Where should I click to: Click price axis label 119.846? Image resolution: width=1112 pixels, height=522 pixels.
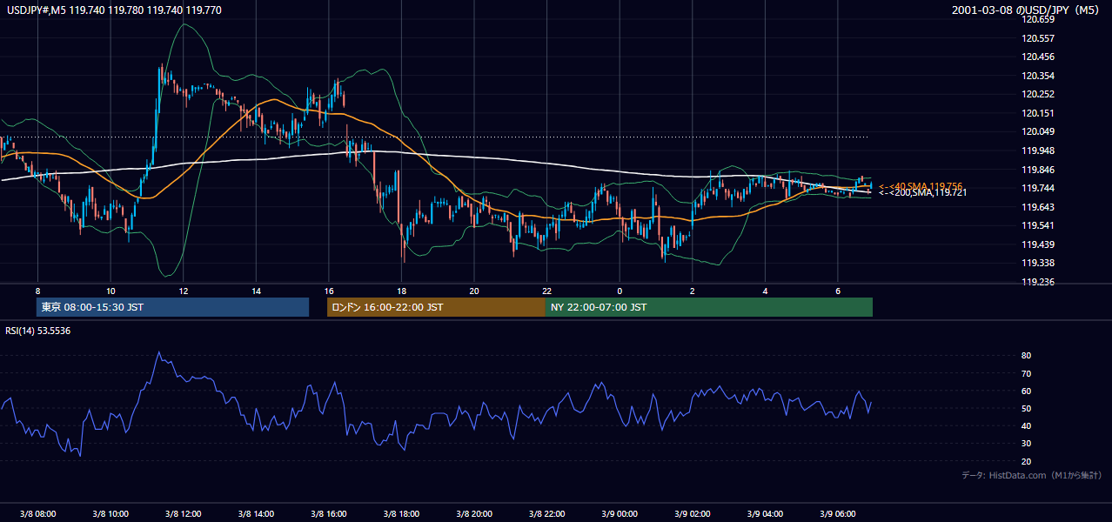click(x=1039, y=170)
